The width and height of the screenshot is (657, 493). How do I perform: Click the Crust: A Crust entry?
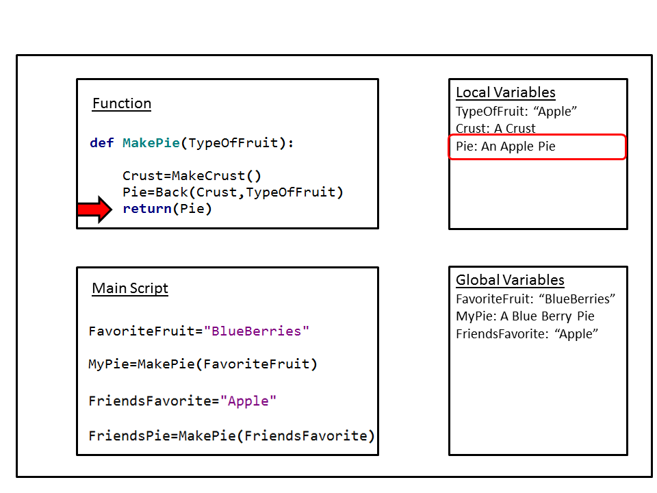495,128
